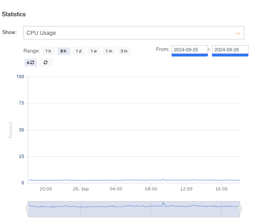
Task: Click the orange dropdown chevron arrow
Action: [238, 33]
